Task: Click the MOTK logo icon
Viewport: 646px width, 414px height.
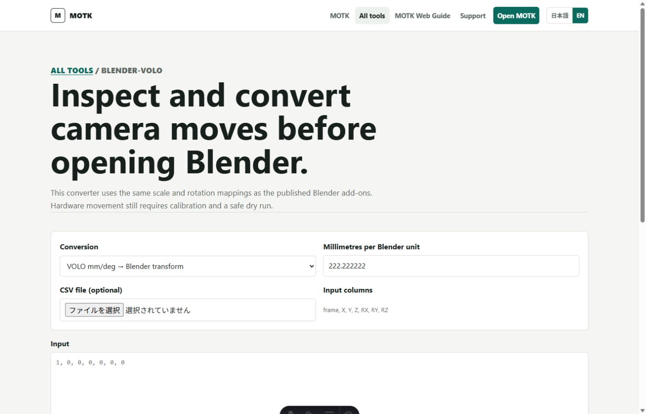Action: [58, 16]
